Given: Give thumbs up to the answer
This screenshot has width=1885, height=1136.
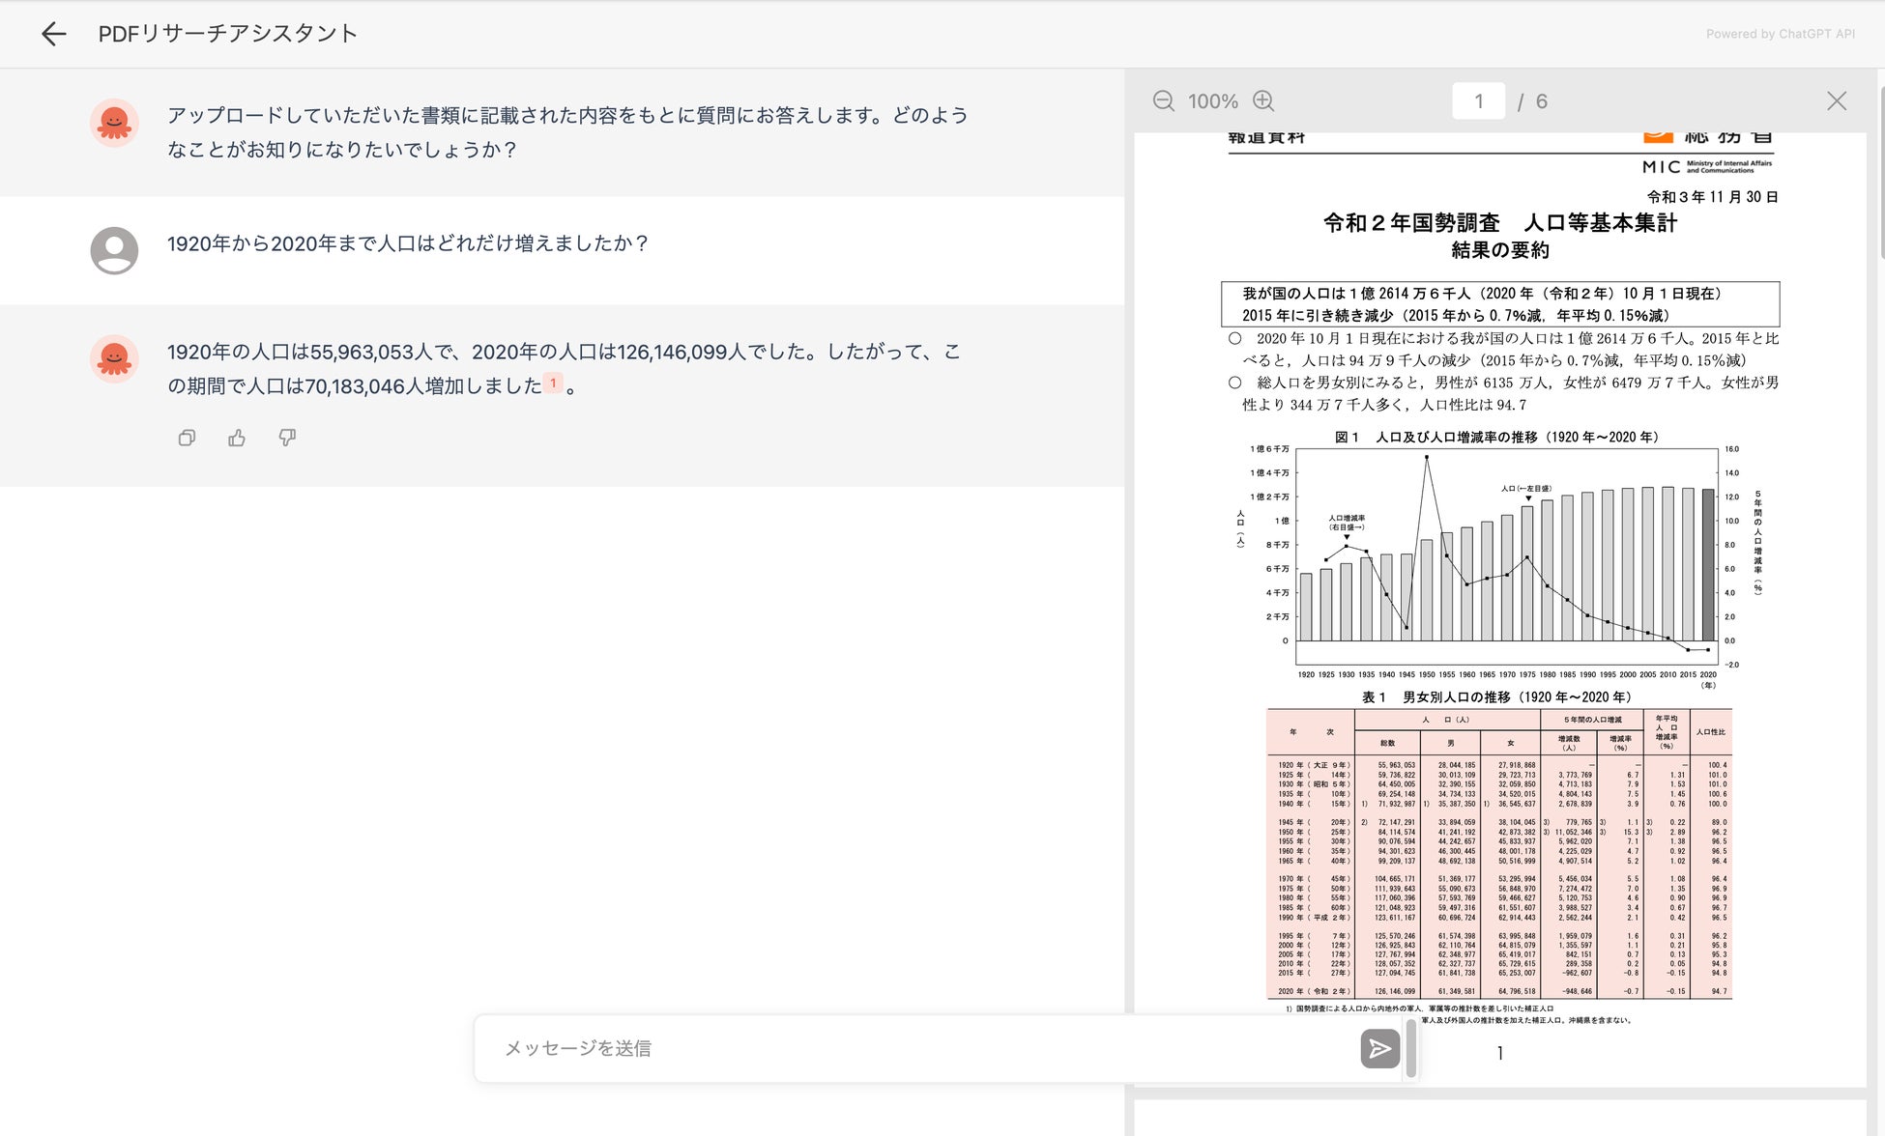Looking at the screenshot, I should [237, 438].
